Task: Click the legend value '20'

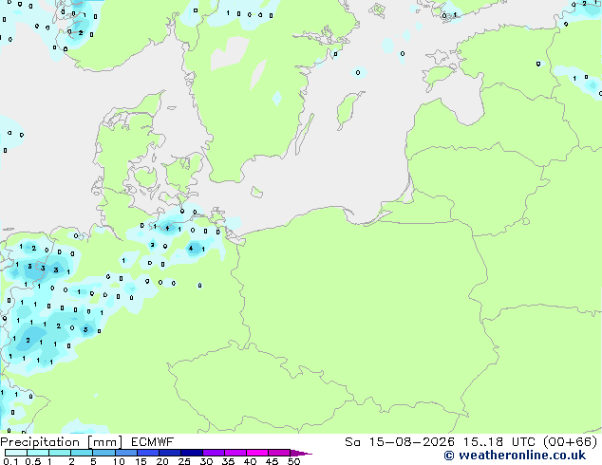Action: (x=162, y=461)
